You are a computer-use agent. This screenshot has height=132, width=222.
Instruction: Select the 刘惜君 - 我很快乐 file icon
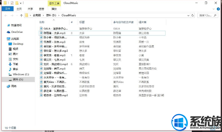coord(41,73)
